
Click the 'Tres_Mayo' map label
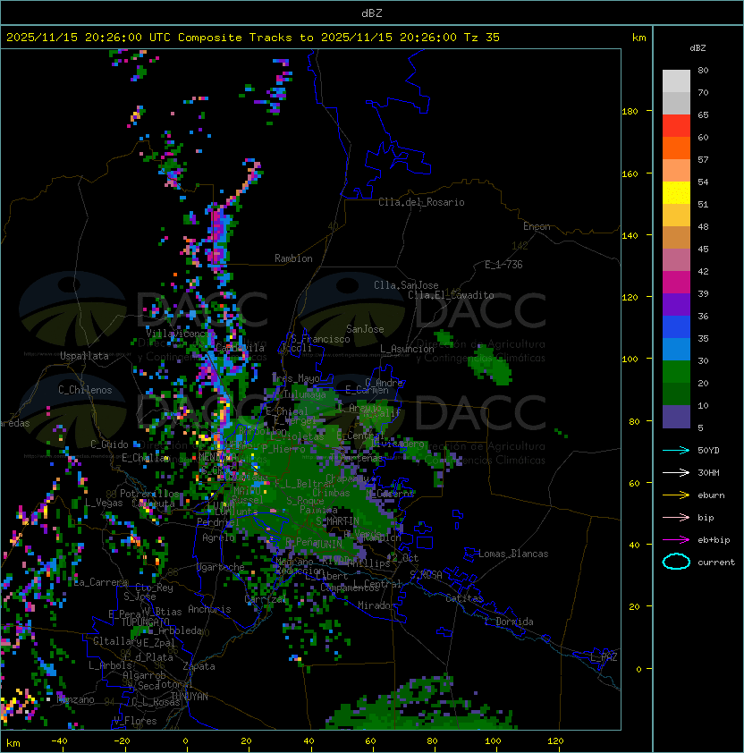(x=296, y=378)
